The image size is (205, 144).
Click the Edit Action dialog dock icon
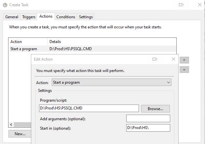pyautogui.click(x=155, y=59)
